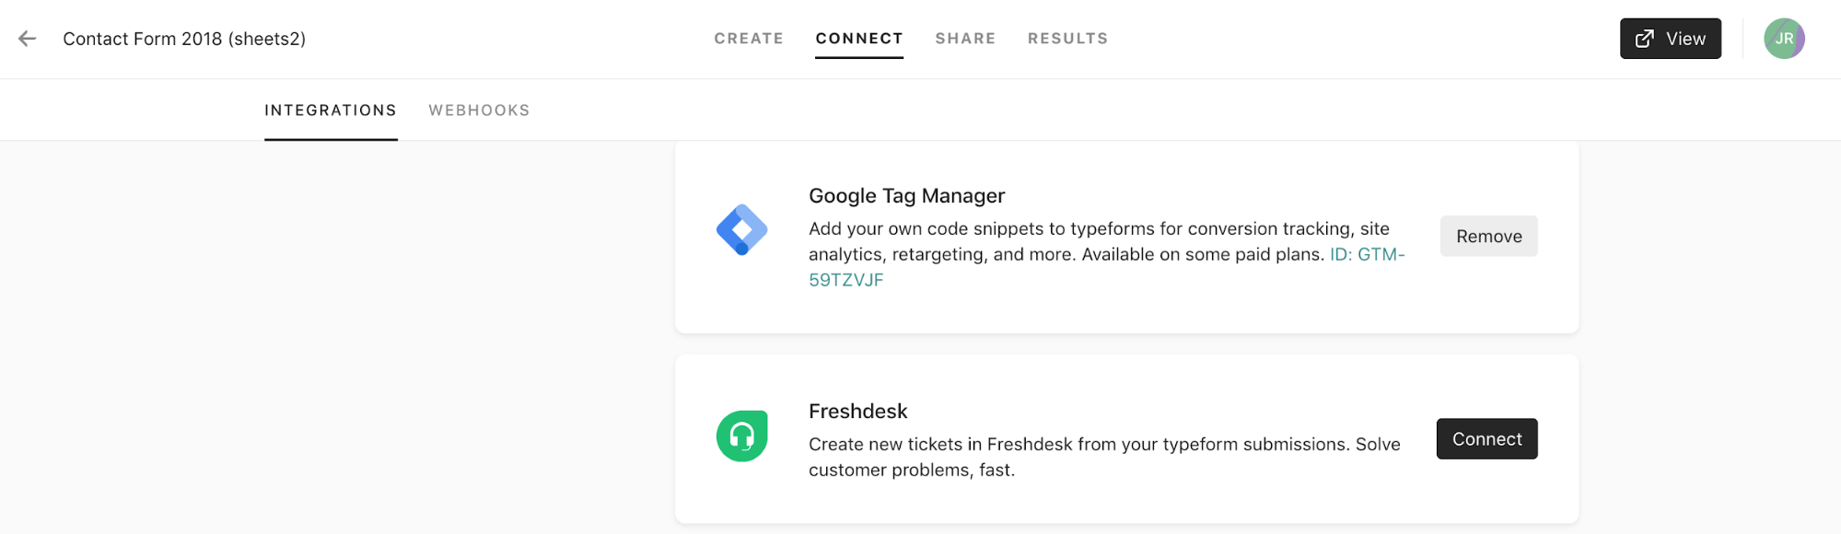Select the INTEGRATIONS sub-tab
Image resolution: width=1841 pixels, height=534 pixels.
click(331, 110)
